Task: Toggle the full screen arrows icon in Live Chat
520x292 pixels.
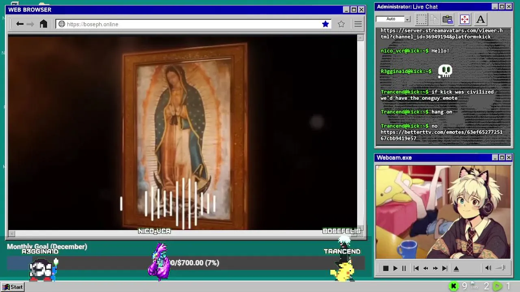Action: tap(464, 19)
